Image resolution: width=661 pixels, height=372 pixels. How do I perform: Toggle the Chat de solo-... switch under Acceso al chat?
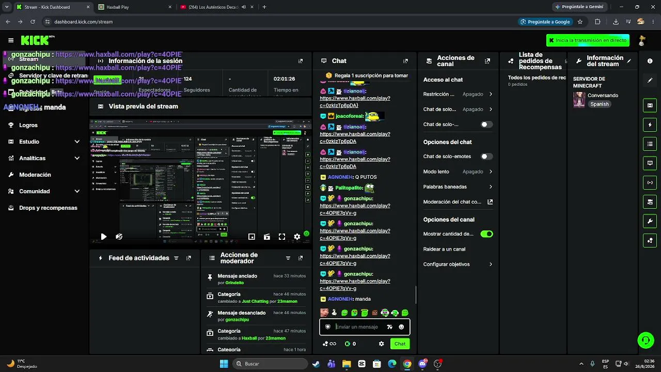click(x=486, y=125)
